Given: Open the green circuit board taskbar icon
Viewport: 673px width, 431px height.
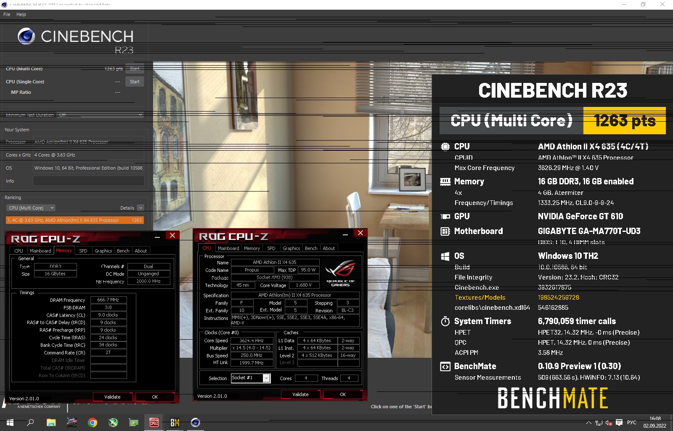Looking at the screenshot, I should coord(134,423).
